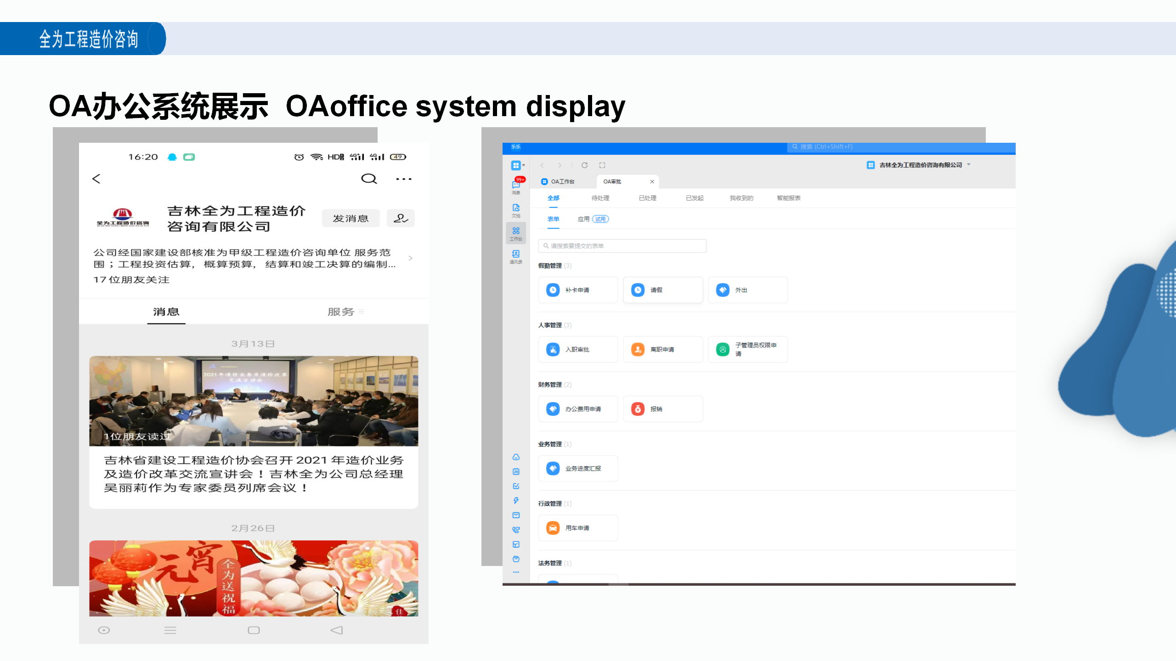Click the refresh icon in toolbar
Viewport: 1176px width, 661px height.
(584, 165)
